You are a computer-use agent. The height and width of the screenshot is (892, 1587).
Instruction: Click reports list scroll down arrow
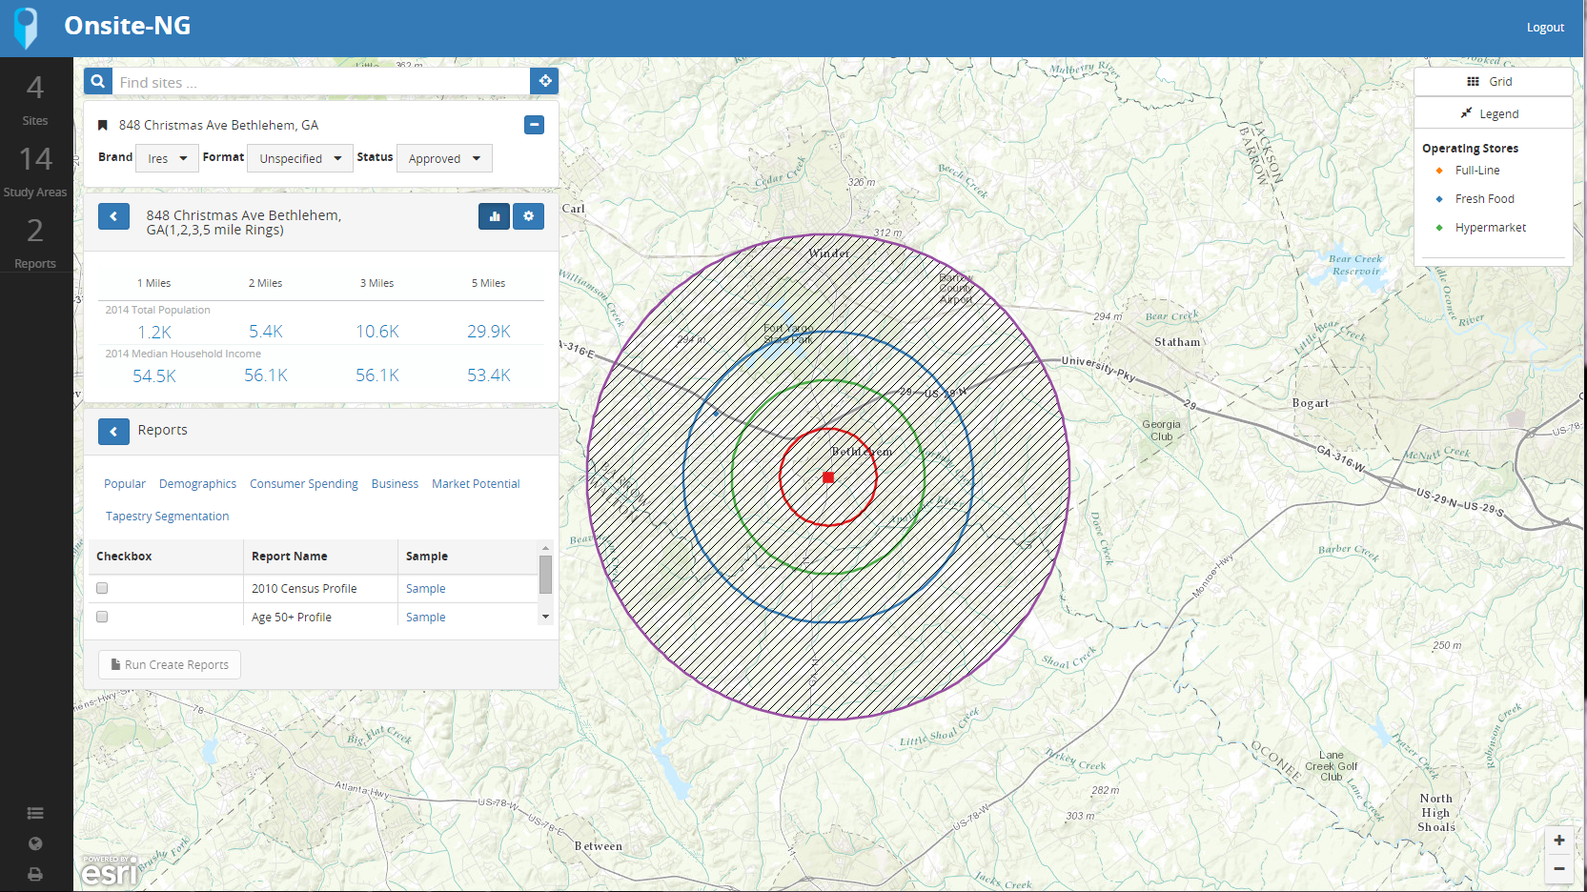click(x=546, y=618)
